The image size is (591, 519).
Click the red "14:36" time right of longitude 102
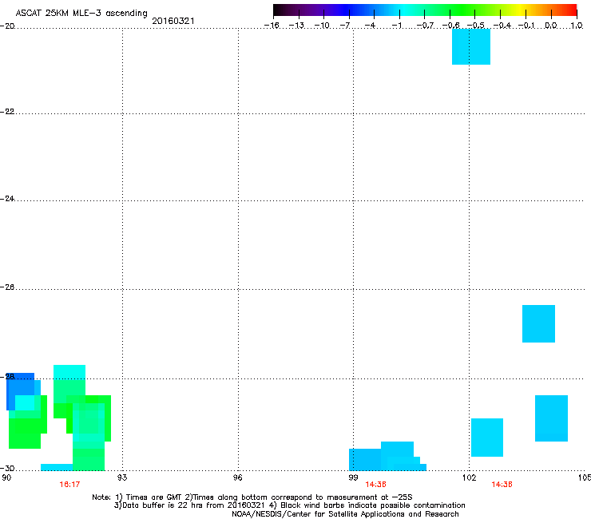502,485
